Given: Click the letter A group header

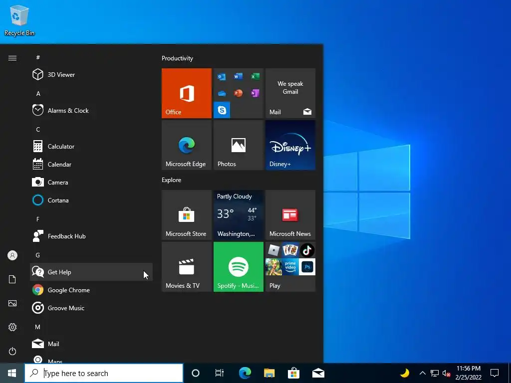Looking at the screenshot, I should click(x=38, y=93).
